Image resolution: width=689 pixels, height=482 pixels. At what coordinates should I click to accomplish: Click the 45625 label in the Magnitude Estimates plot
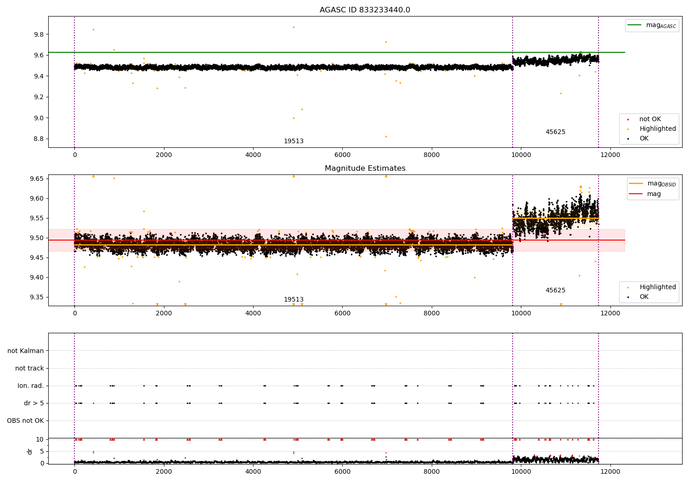(x=555, y=291)
